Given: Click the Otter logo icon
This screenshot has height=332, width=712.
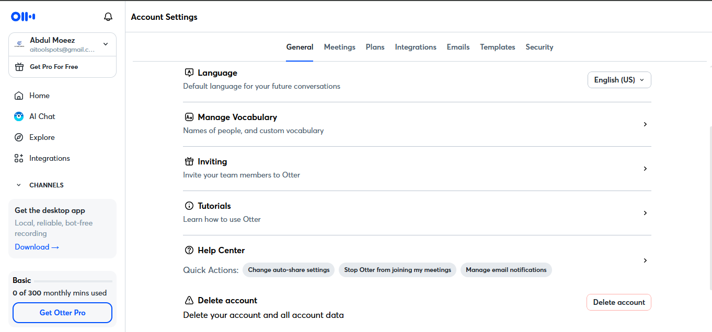Looking at the screenshot, I should point(23,17).
